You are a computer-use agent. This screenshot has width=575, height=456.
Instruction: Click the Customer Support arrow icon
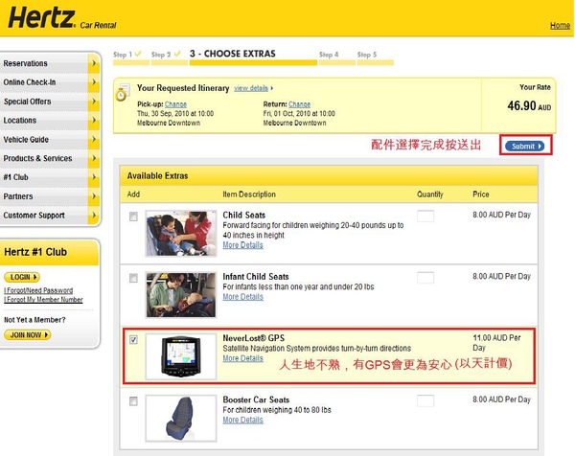tap(94, 216)
